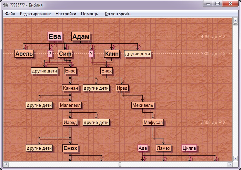Image resolution: width=241 pixels, height=170 pixels.
Task: Select the Ламех node
Action: click(163, 148)
